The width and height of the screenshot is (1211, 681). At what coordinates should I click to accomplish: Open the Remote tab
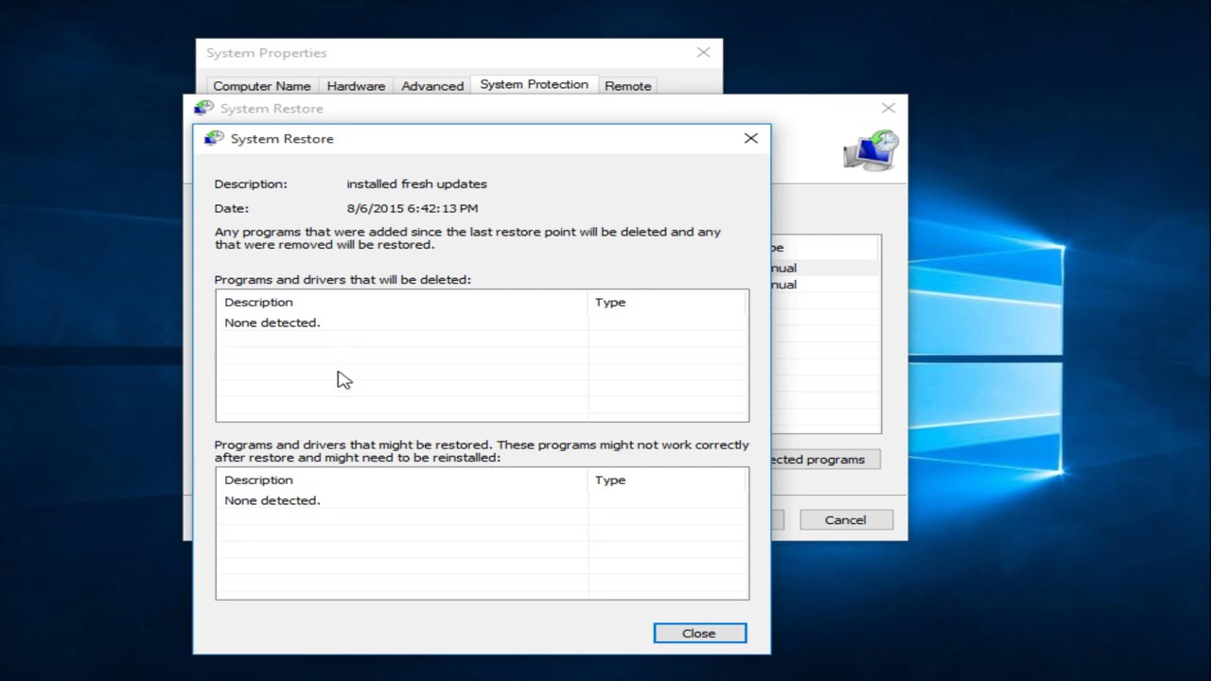(x=628, y=85)
